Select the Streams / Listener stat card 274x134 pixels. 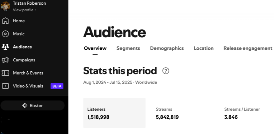(246, 113)
